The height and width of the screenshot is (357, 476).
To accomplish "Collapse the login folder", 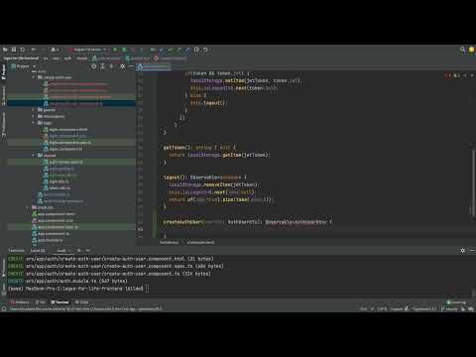I will click(34, 123).
